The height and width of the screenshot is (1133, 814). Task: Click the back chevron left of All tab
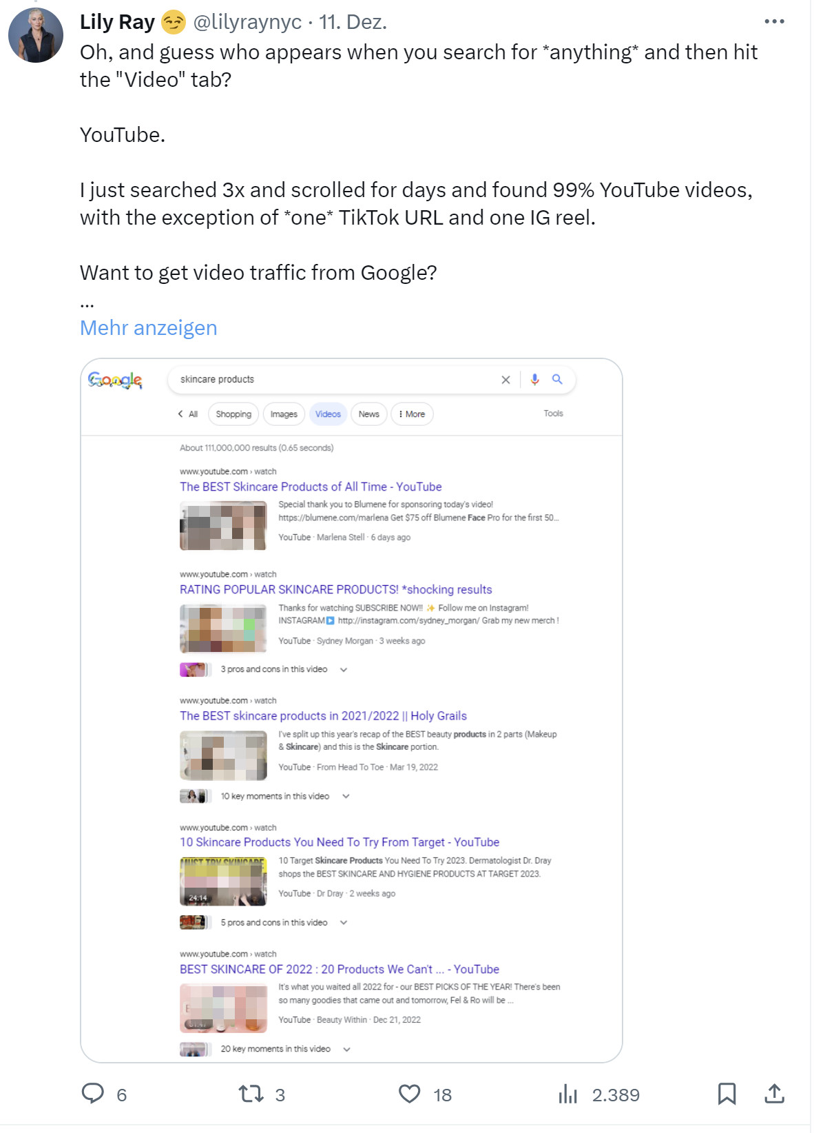point(180,414)
